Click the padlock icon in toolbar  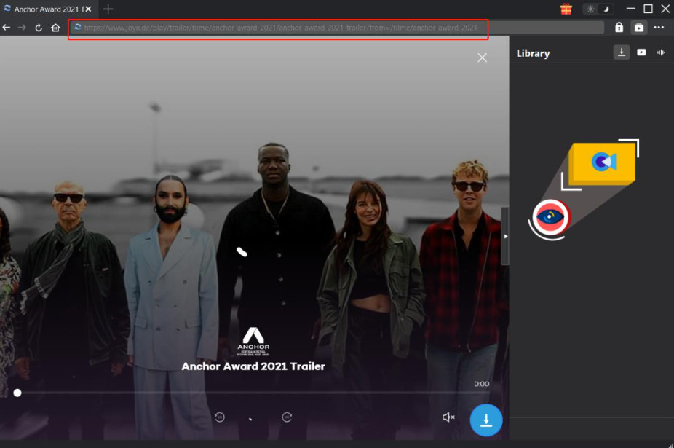click(x=619, y=28)
